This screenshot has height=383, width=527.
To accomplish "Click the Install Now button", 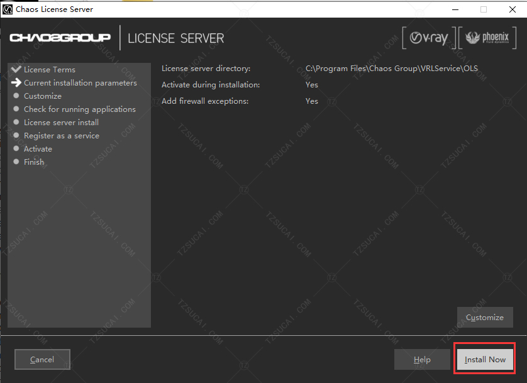I will pyautogui.click(x=485, y=360).
